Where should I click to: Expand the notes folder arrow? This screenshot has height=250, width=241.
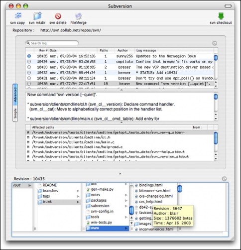tap(126, 195)
